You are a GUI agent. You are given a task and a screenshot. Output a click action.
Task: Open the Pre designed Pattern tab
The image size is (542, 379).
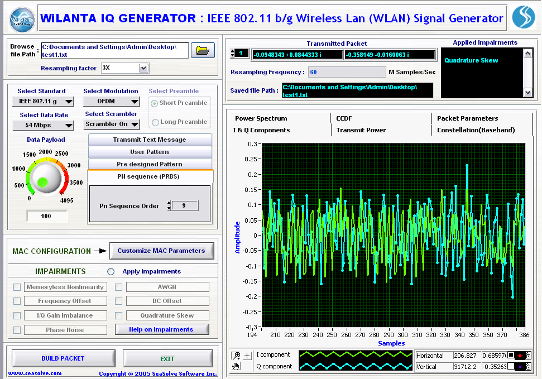[x=150, y=164]
